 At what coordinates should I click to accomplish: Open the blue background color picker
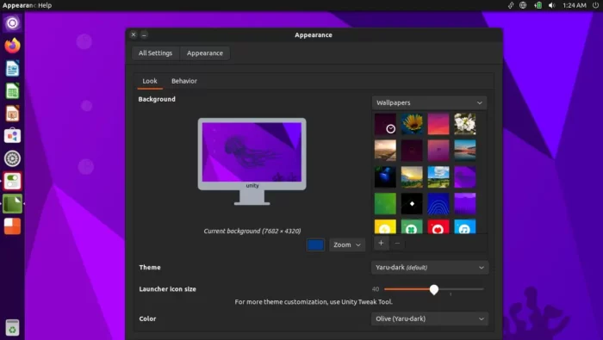(315, 244)
